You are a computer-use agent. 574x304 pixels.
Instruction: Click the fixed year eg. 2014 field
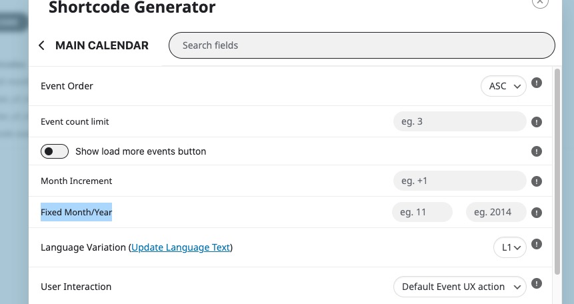point(496,212)
